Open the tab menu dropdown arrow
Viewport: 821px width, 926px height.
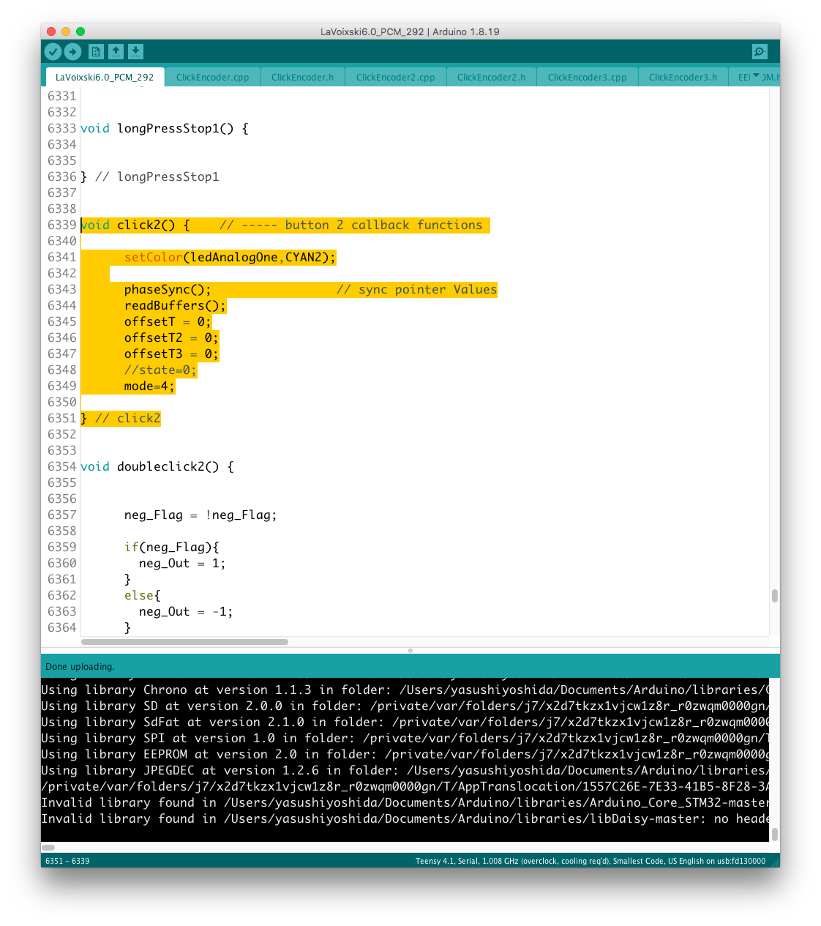(756, 76)
